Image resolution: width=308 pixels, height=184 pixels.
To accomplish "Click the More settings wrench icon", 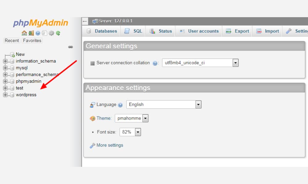I will (92, 145).
